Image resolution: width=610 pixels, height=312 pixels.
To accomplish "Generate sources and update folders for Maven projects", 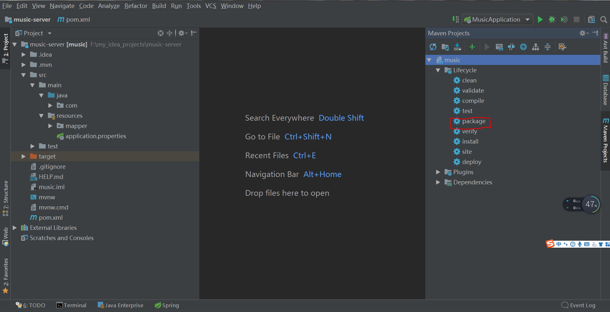I will coord(445,47).
